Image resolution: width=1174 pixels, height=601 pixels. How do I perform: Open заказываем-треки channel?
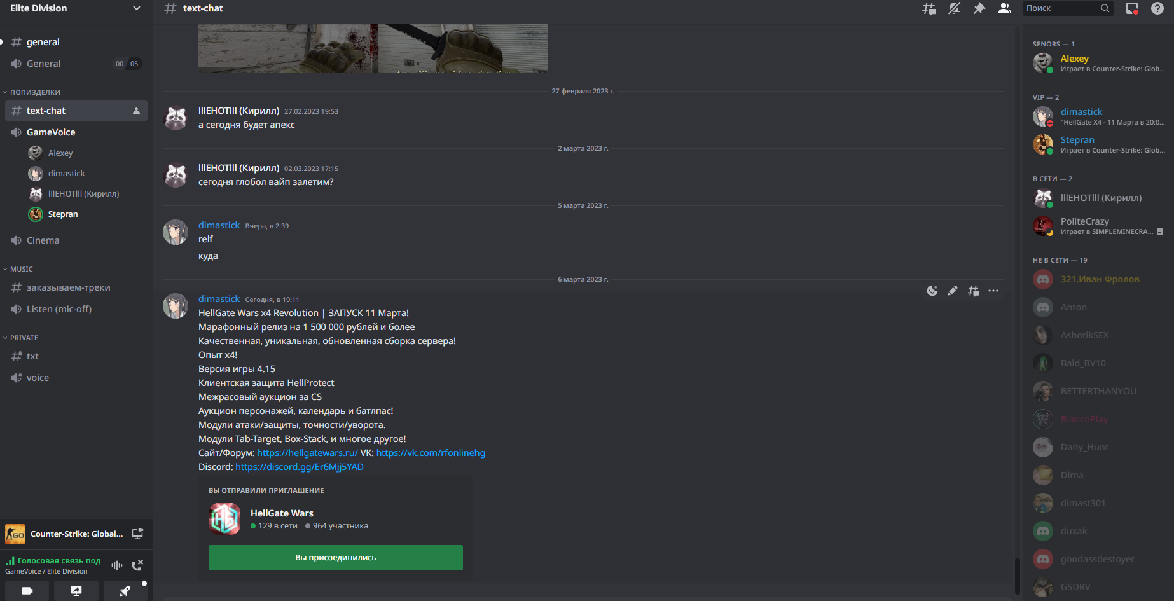pyautogui.click(x=76, y=287)
